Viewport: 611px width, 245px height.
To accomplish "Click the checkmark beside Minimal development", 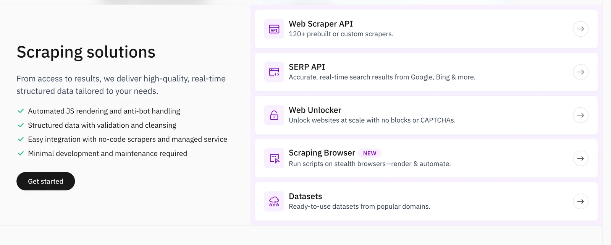I will tap(21, 154).
